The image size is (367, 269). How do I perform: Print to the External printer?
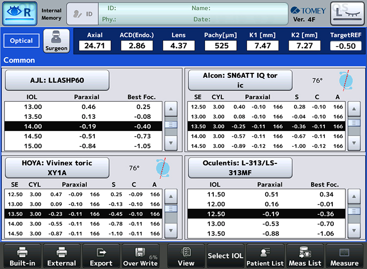62,256
